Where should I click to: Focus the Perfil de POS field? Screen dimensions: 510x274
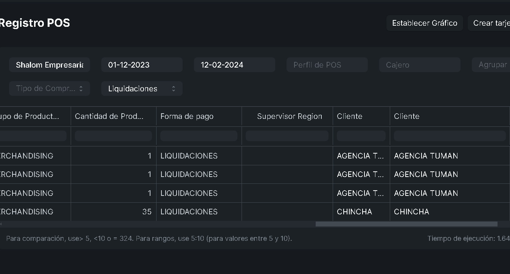pyautogui.click(x=327, y=65)
